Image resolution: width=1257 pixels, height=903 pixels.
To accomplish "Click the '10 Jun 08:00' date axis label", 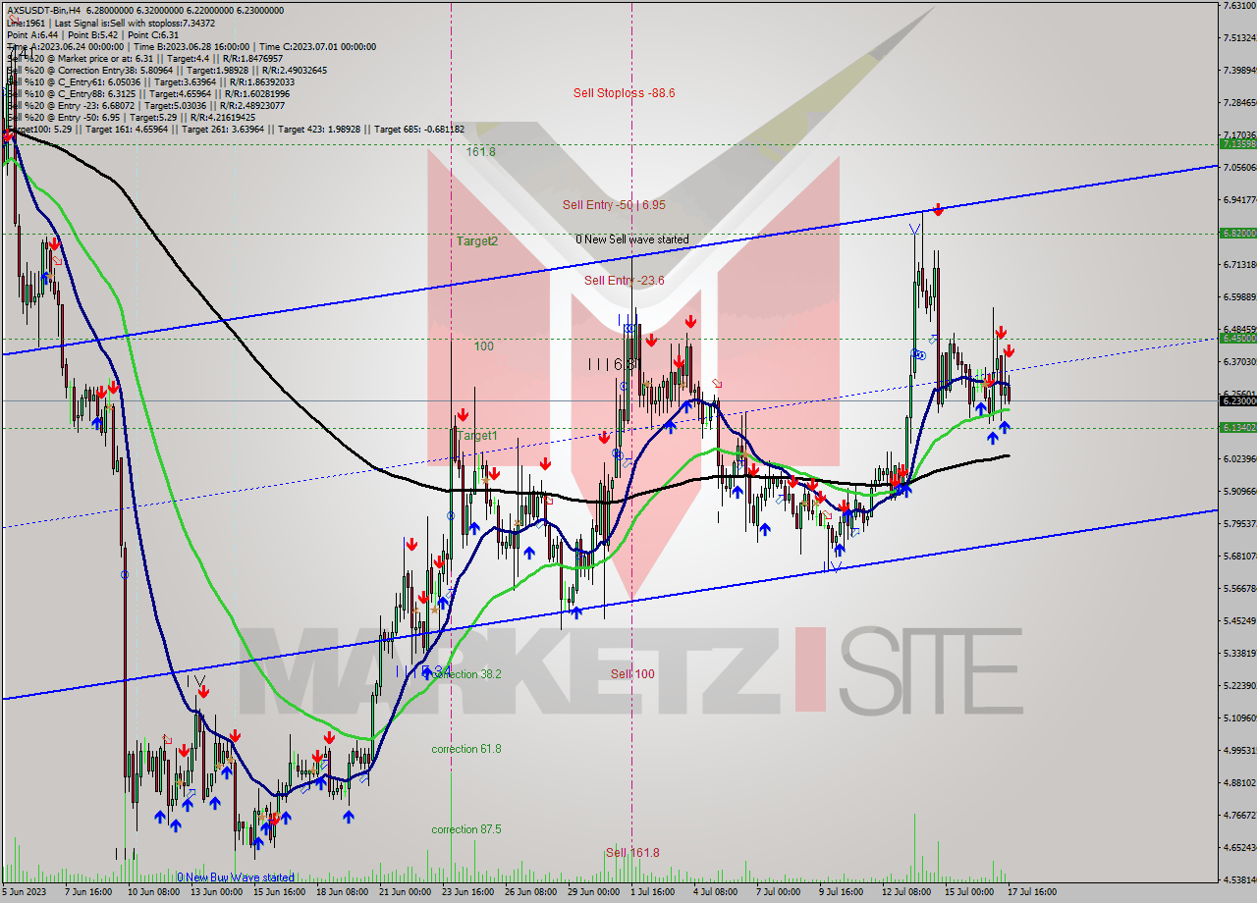I will 151,892.
